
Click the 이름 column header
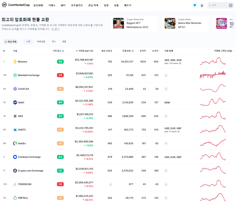point(15,51)
